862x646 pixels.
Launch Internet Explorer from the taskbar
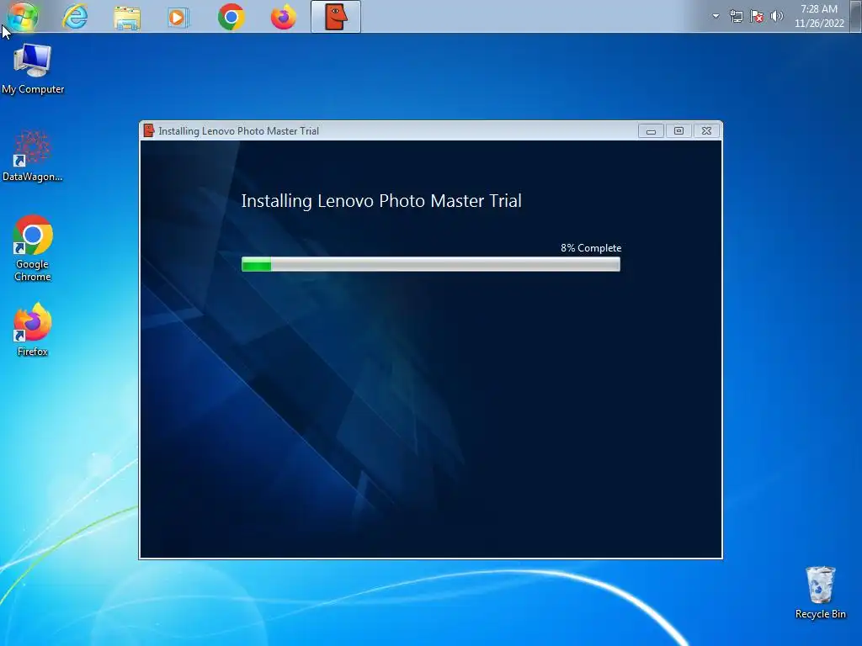(x=75, y=17)
